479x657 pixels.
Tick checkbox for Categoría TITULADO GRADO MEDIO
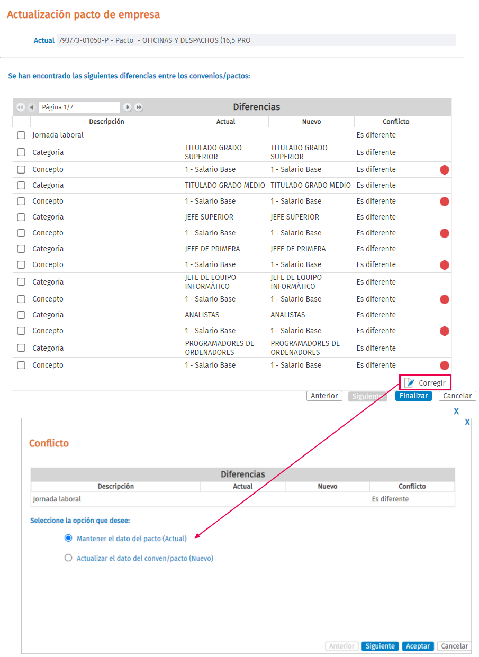pyautogui.click(x=21, y=186)
